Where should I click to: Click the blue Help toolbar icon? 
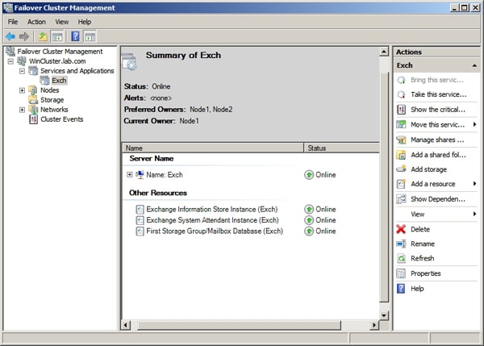point(75,36)
